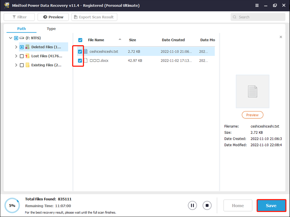Expand the Deleted Files folder
The width and height of the screenshot is (290, 217).
pyautogui.click(x=16, y=47)
